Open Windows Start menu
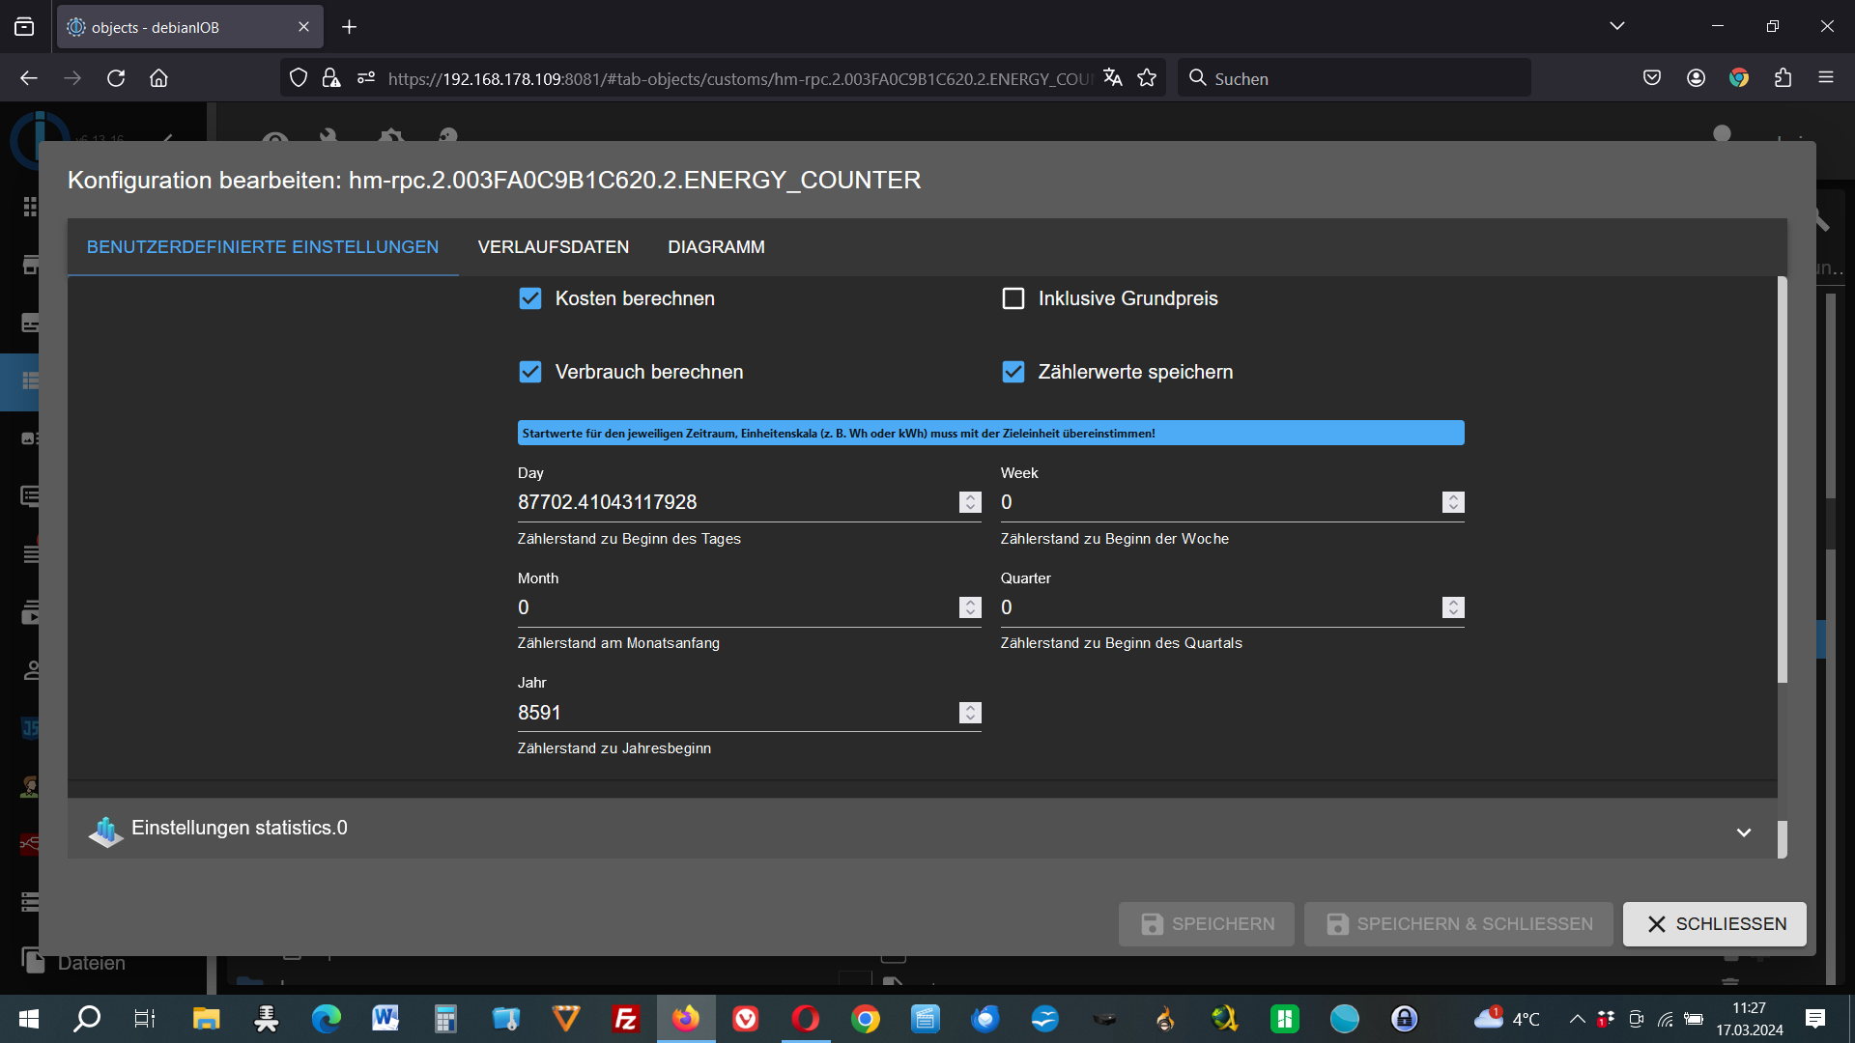This screenshot has width=1855, height=1043. point(29,1019)
